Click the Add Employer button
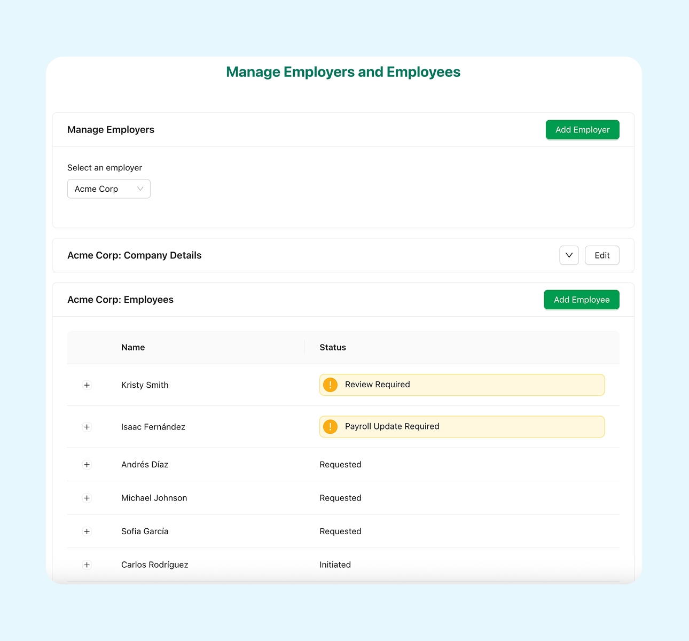 tap(582, 129)
